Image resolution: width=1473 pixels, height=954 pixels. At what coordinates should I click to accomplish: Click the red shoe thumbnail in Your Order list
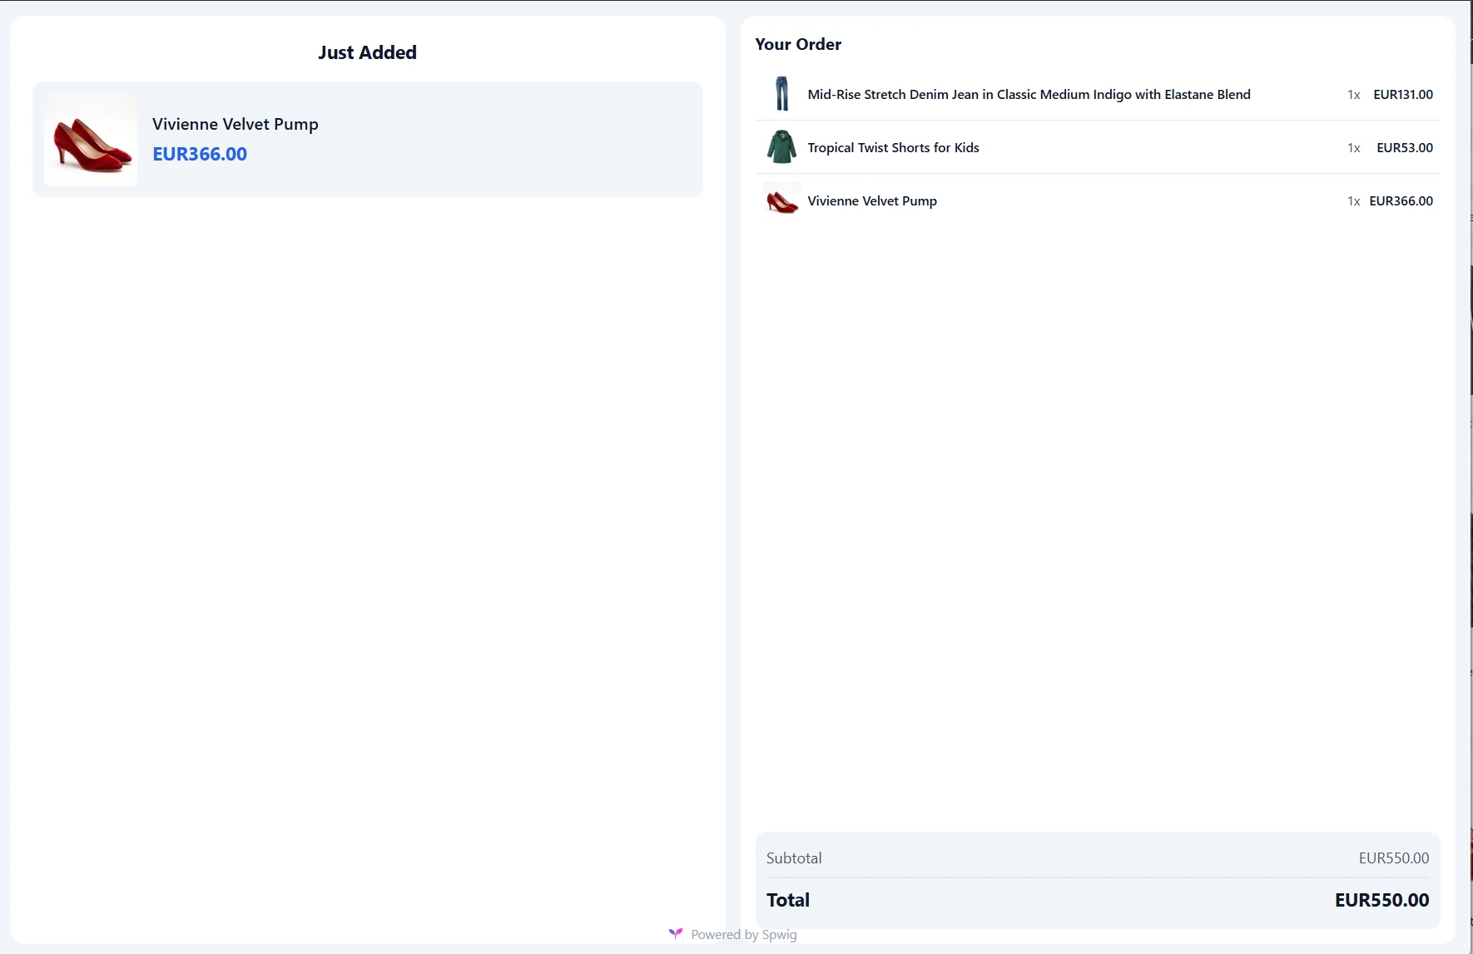click(781, 200)
